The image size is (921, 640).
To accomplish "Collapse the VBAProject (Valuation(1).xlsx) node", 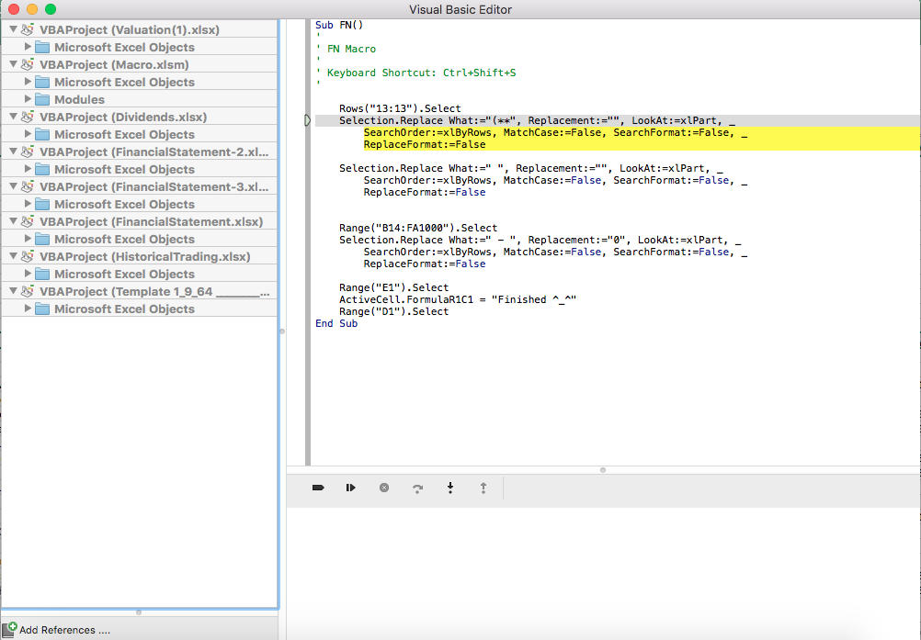I will [x=13, y=29].
